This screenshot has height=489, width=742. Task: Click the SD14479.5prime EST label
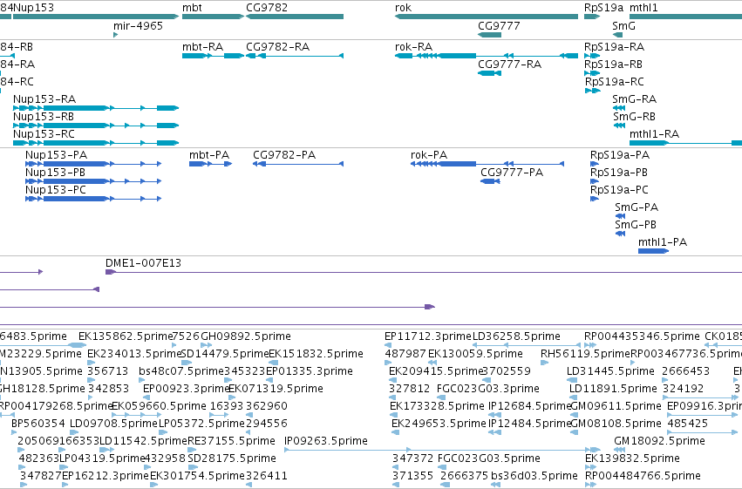tap(225, 354)
